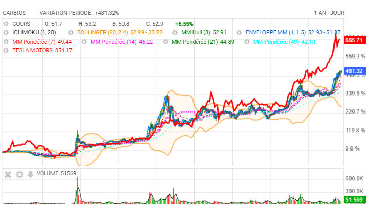
Task: Open settings gear for ENVELOPPE MM indicator
Action: 239,33
